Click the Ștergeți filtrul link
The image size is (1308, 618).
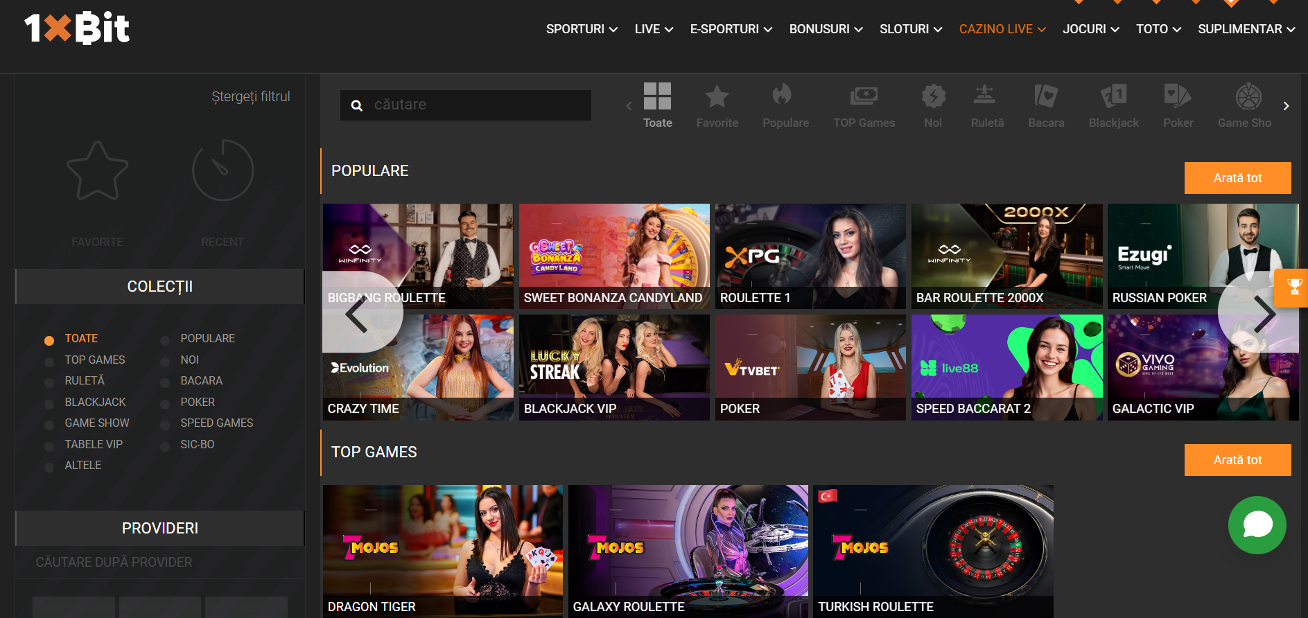pyautogui.click(x=250, y=96)
